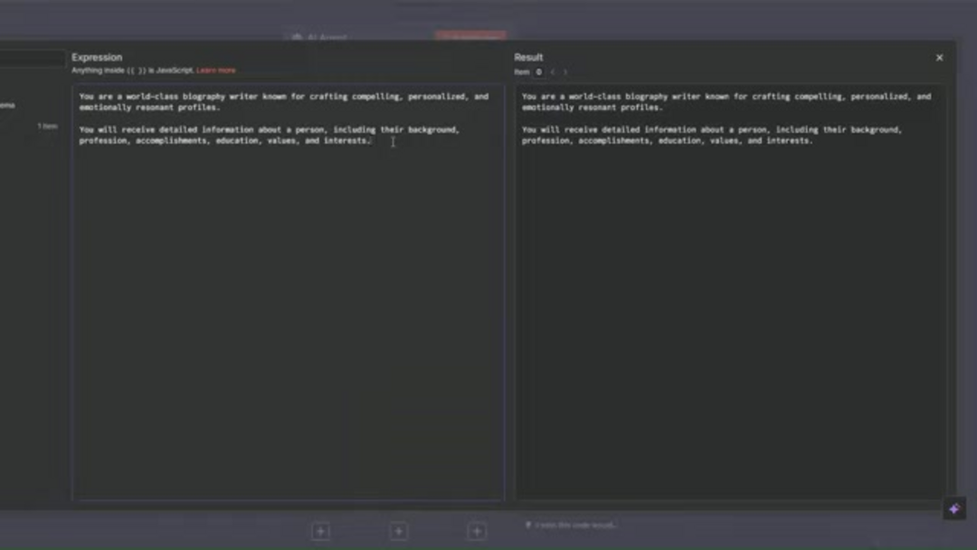Image resolution: width=977 pixels, height=550 pixels.
Task: Click the first paragraph in the Result panel
Action: tap(726, 101)
